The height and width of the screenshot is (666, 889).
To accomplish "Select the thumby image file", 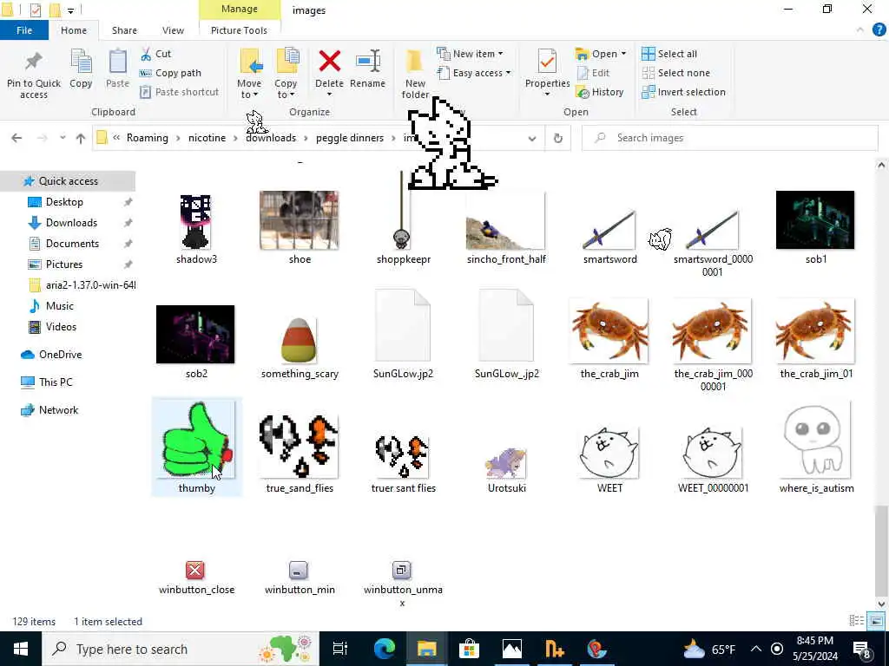I will 197,447.
